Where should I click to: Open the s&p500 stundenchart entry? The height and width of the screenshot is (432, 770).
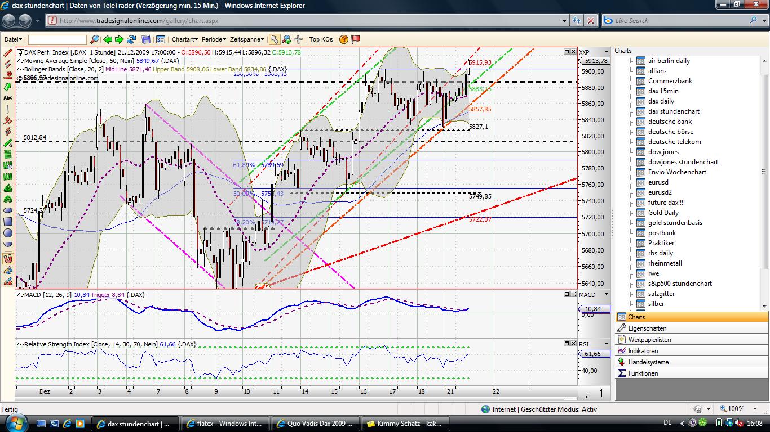pos(680,283)
